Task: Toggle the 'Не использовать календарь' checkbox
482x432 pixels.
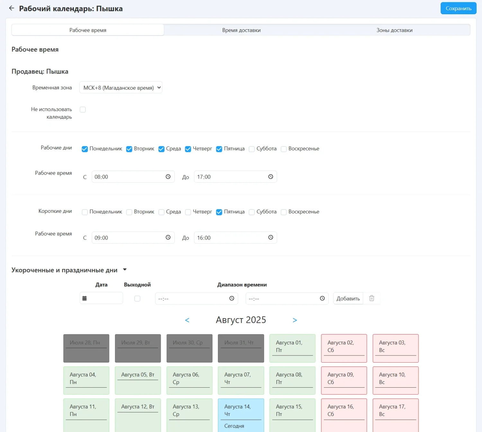Action: click(x=83, y=110)
